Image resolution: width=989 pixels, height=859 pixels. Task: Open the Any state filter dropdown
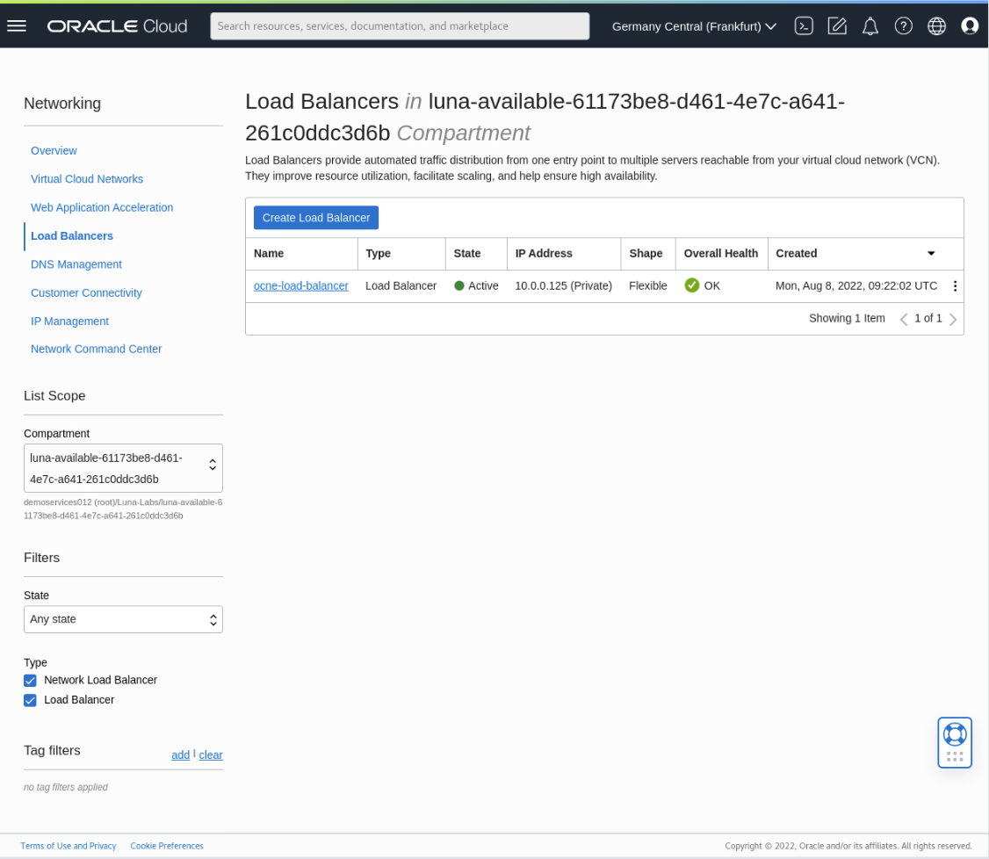123,619
